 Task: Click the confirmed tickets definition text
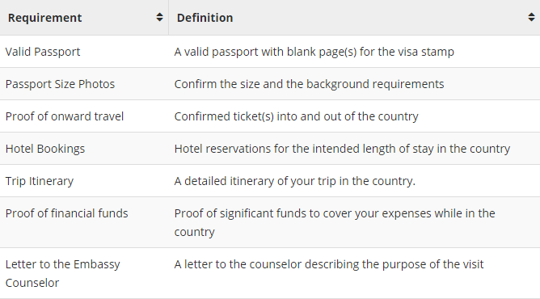pyautogui.click(x=296, y=116)
